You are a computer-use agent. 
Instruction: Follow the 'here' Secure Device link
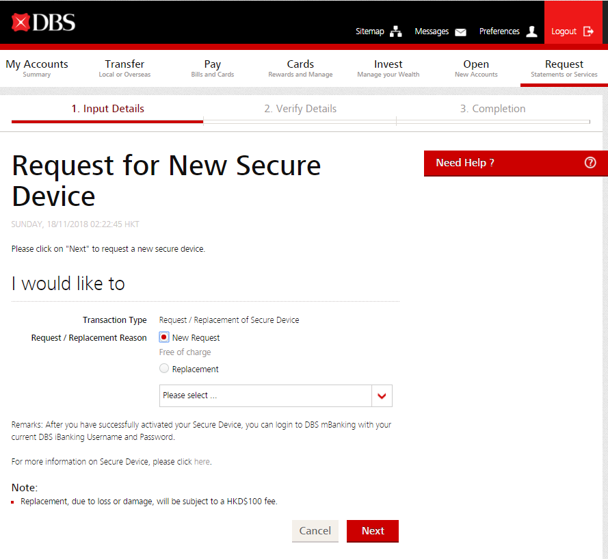pos(202,462)
